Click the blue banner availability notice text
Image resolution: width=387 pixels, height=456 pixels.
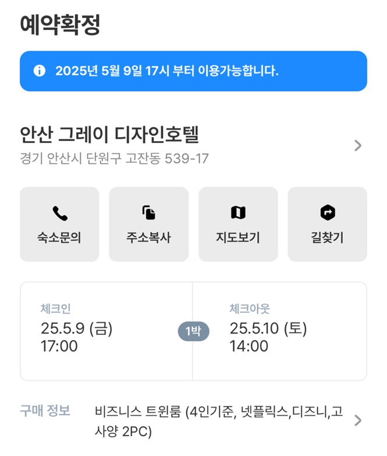click(x=167, y=71)
